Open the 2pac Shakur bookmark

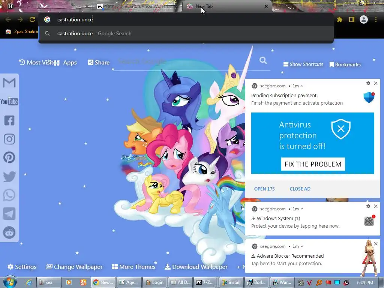click(22, 31)
